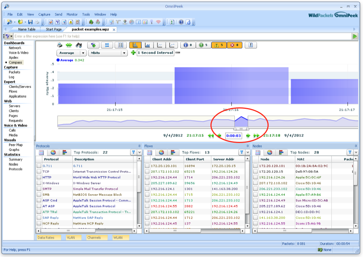This screenshot has height=257, width=363.
Task: Check the SMTP protocol row checkbox
Action: (x=39, y=189)
